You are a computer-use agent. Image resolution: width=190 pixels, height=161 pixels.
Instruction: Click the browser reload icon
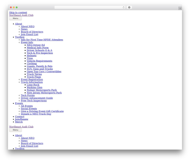123,8
